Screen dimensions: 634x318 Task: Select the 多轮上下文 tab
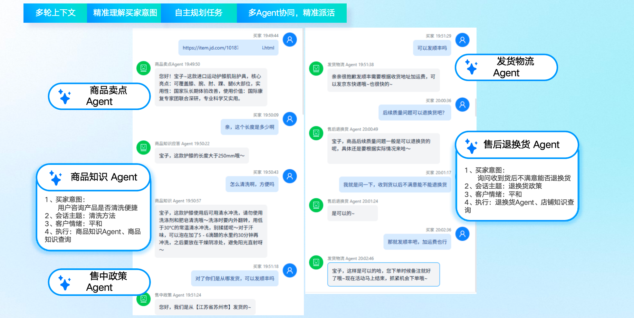tap(55, 12)
